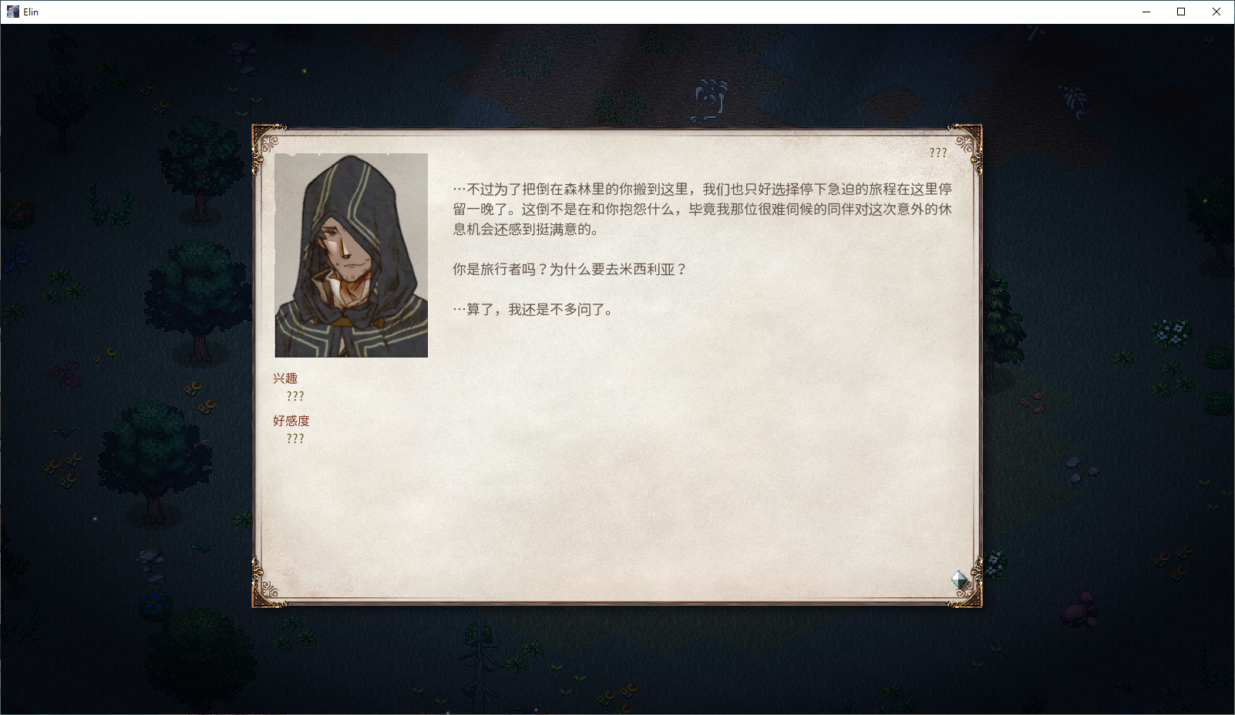Image resolution: width=1235 pixels, height=715 pixels.
Task: Click the line …算了，我还是不多问了。
Action: (x=533, y=309)
